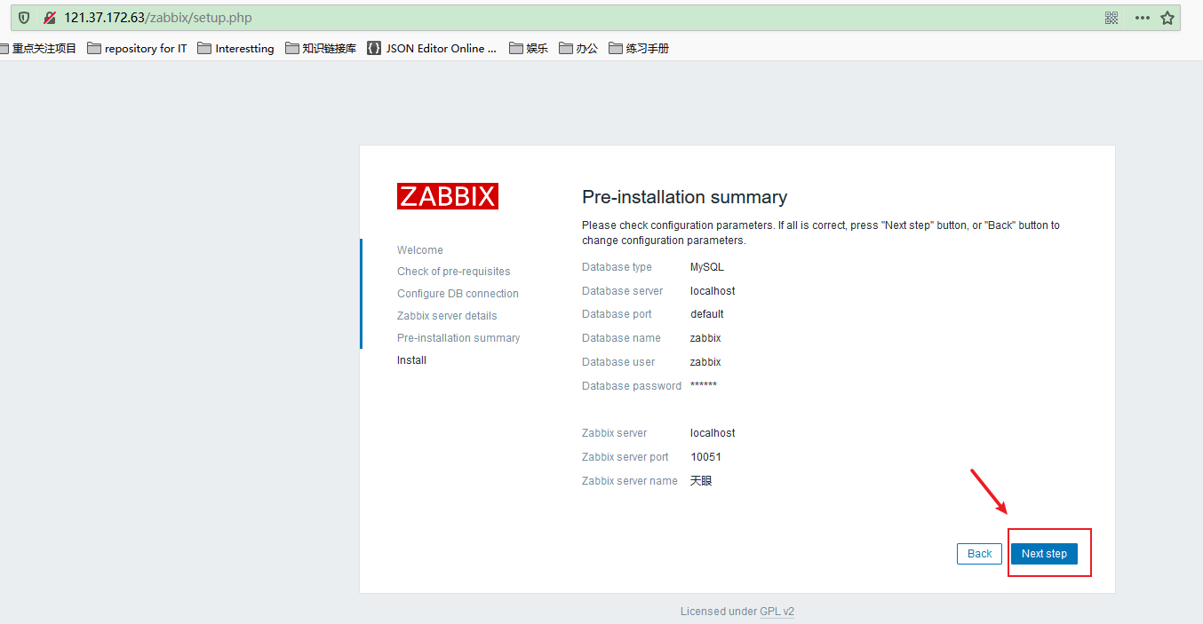1203x624 pixels.
Task: Click the Install step in sidebar
Action: [x=411, y=359]
